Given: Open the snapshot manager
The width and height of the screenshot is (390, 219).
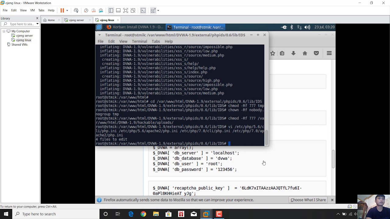Looking at the screenshot, I should [x=101, y=10].
